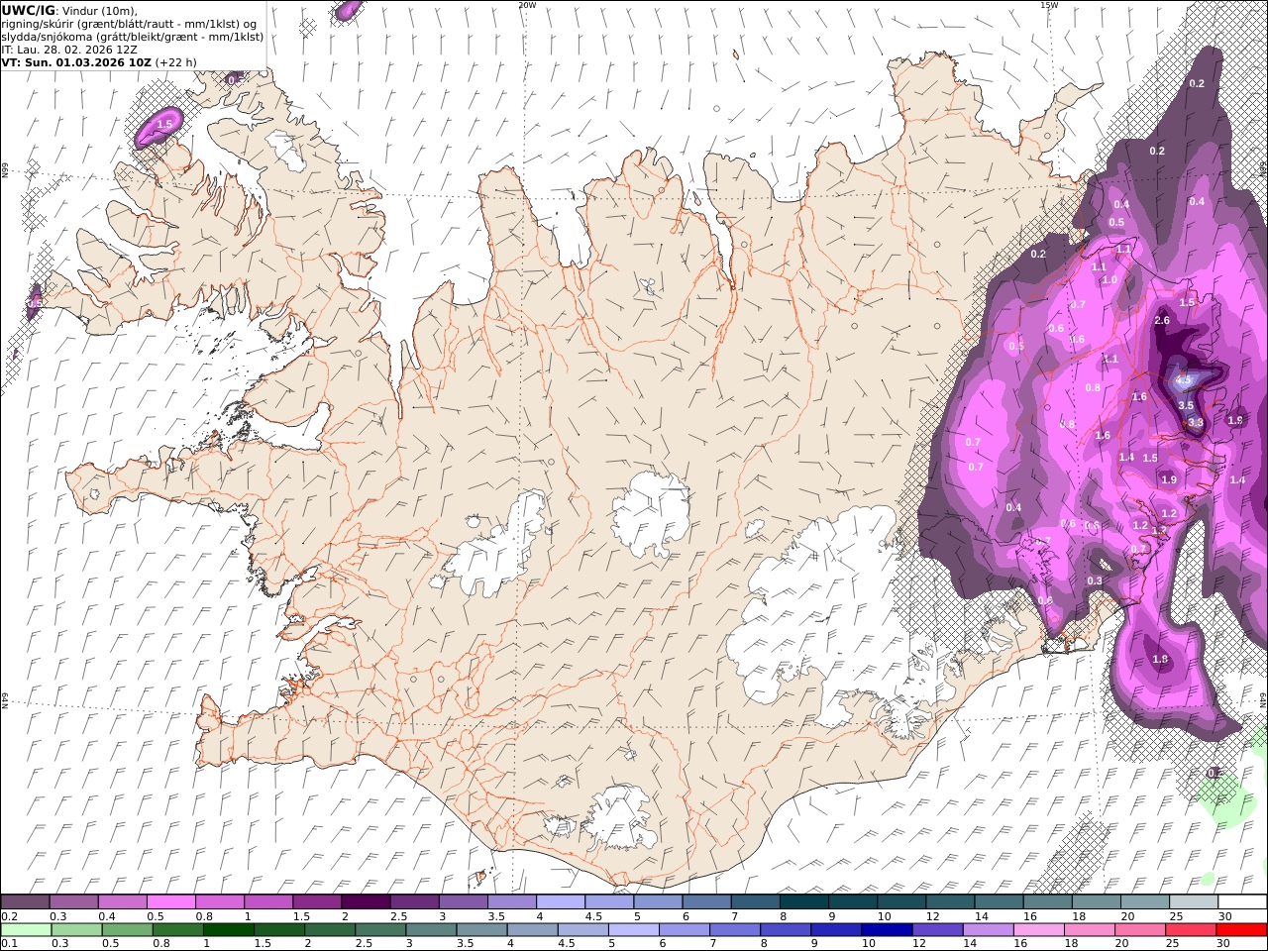Click the 20W longitude label

(x=527, y=5)
